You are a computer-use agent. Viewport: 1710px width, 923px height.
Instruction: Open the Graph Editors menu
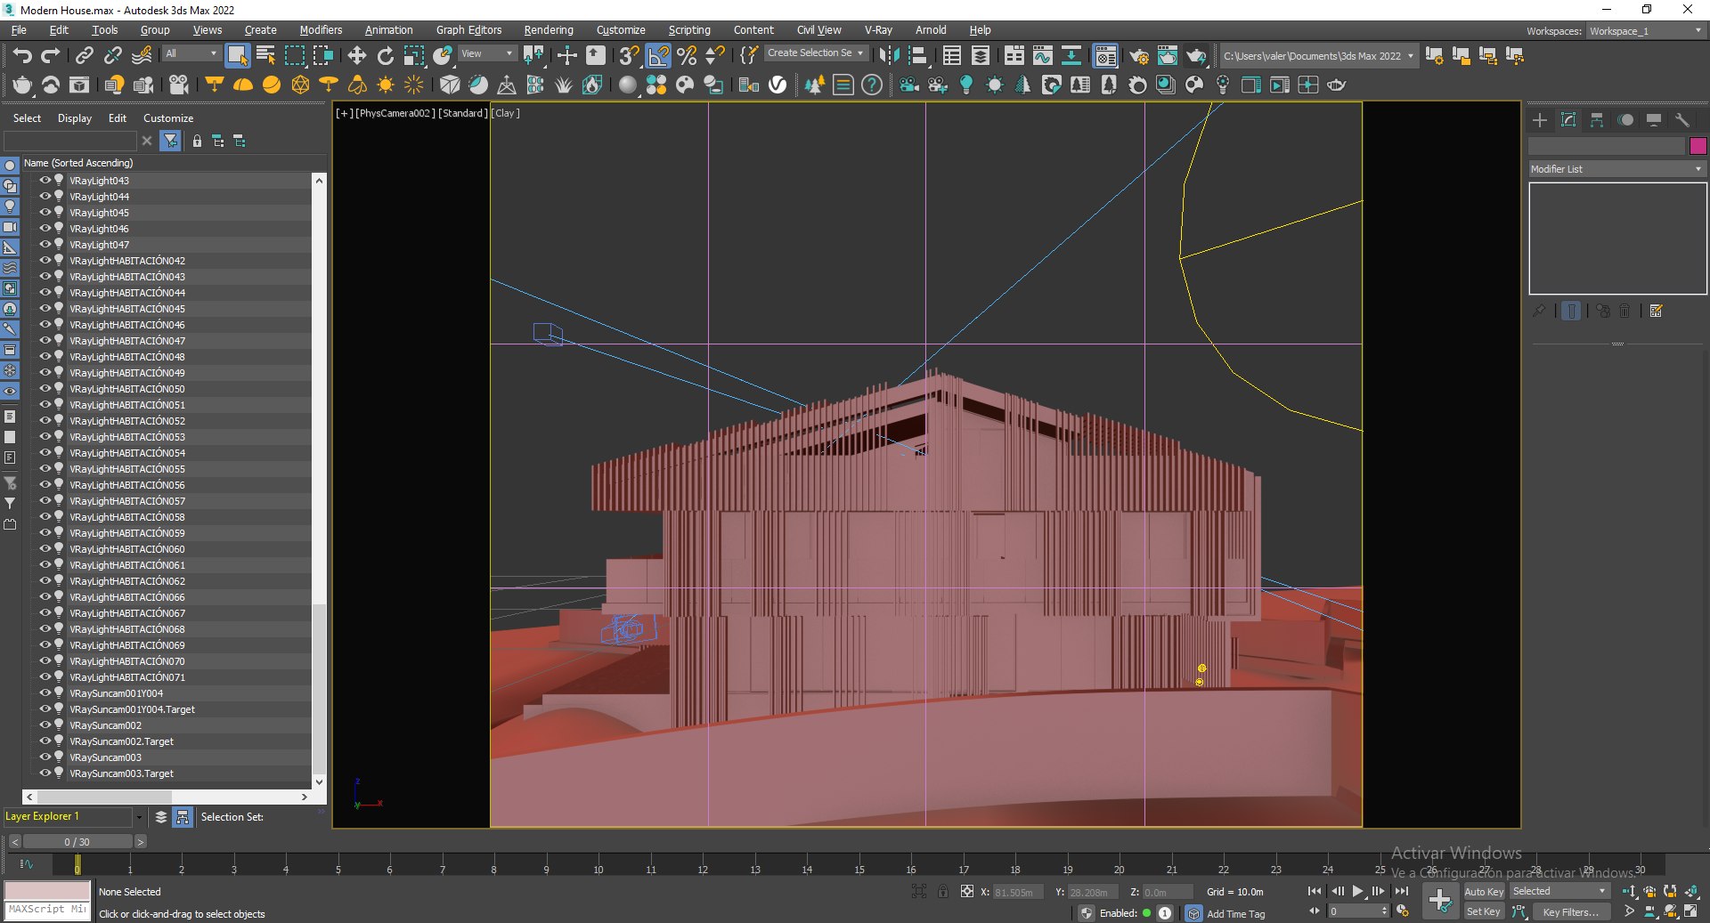pyautogui.click(x=468, y=30)
